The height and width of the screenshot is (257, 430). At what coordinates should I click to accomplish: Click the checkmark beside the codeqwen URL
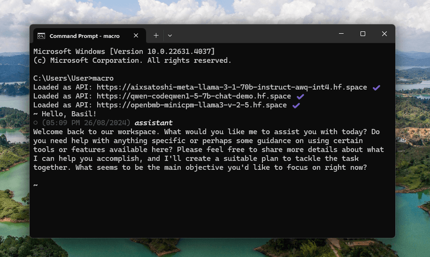point(300,97)
